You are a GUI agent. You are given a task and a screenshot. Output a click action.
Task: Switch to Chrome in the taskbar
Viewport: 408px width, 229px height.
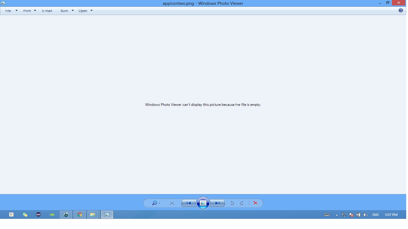[80, 214]
